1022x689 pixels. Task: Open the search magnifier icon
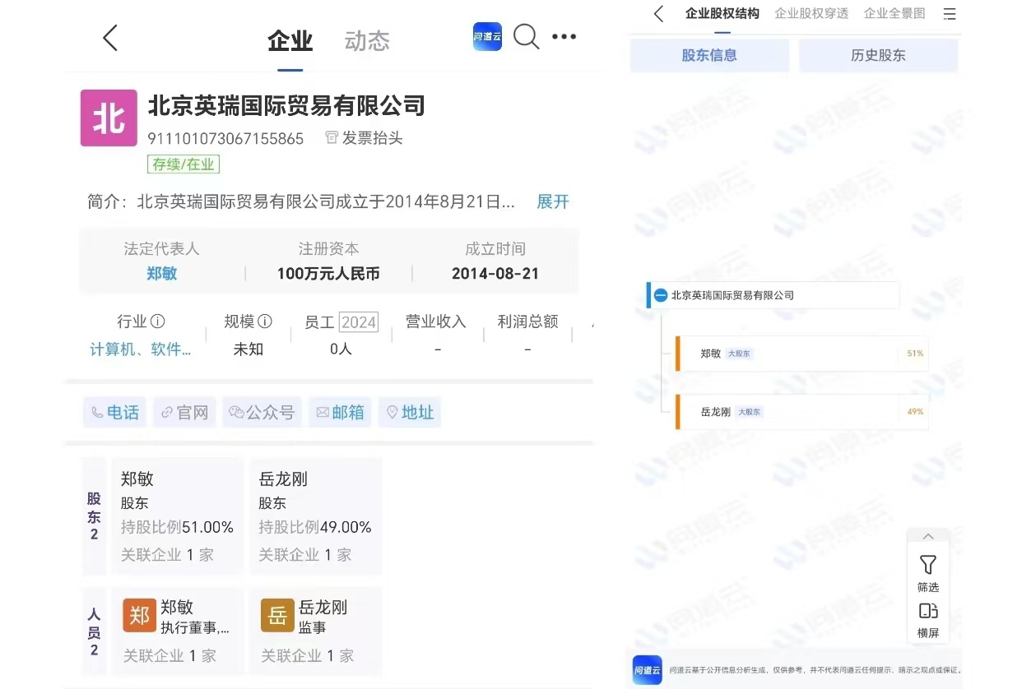526,36
